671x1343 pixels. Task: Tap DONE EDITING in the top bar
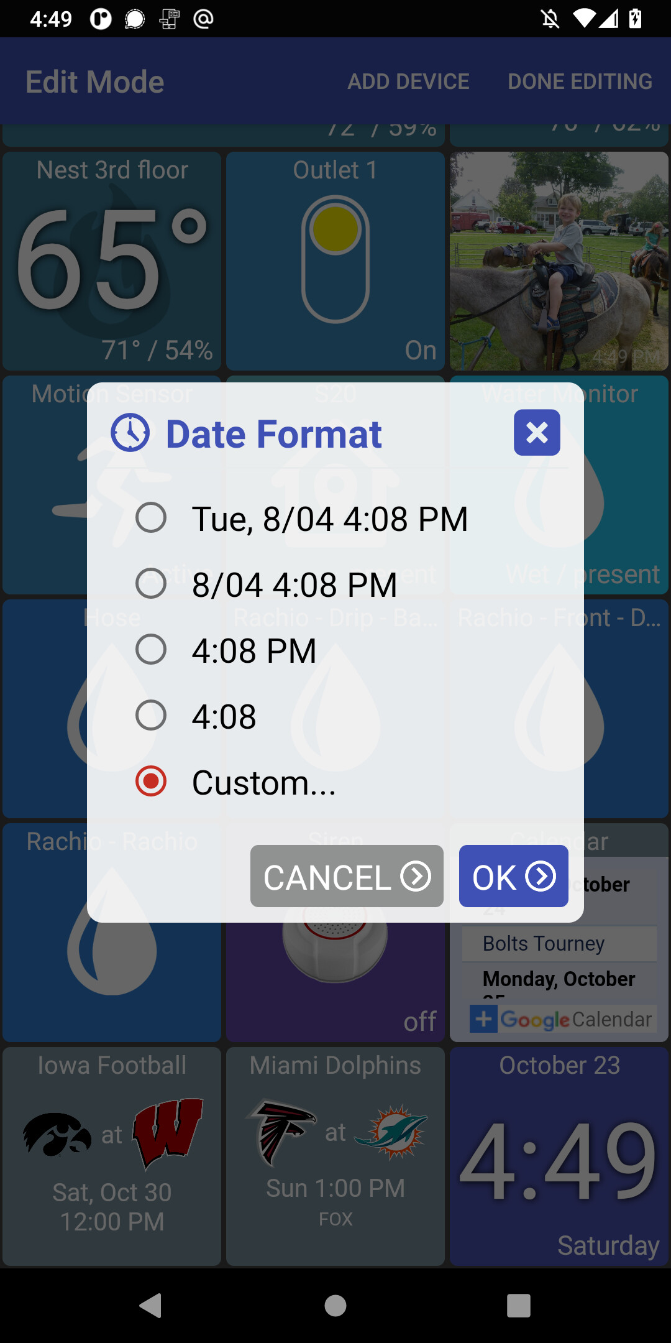pos(580,81)
